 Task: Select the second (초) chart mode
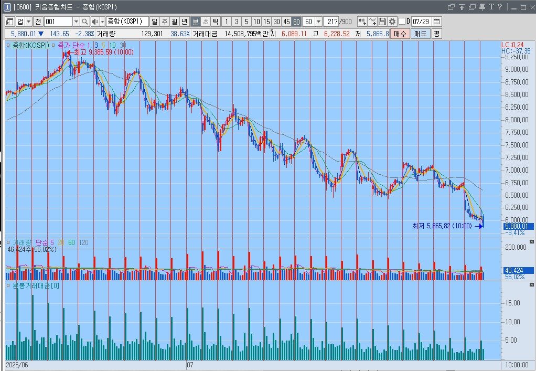205,22
